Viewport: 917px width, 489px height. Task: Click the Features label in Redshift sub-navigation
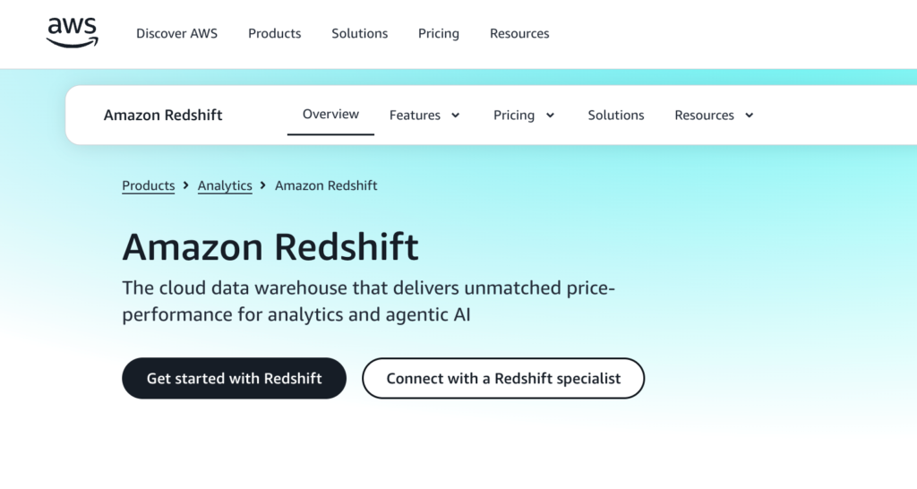click(415, 116)
